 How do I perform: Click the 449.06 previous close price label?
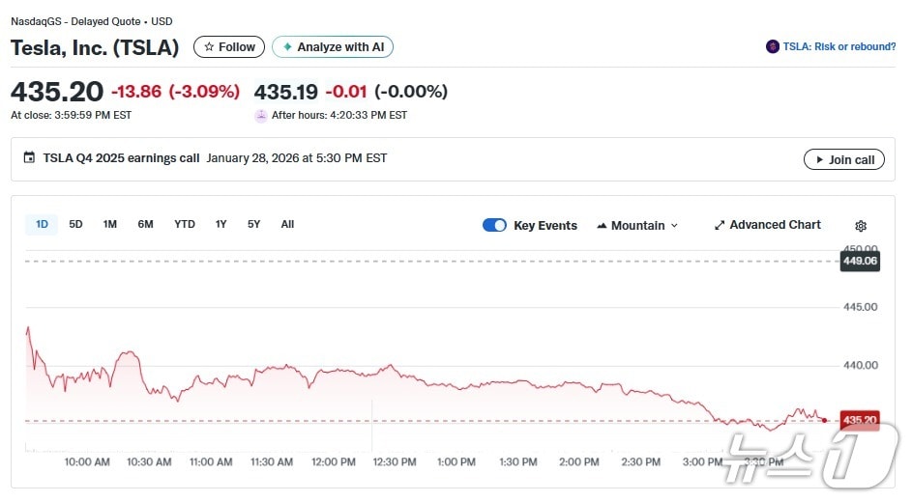860,261
